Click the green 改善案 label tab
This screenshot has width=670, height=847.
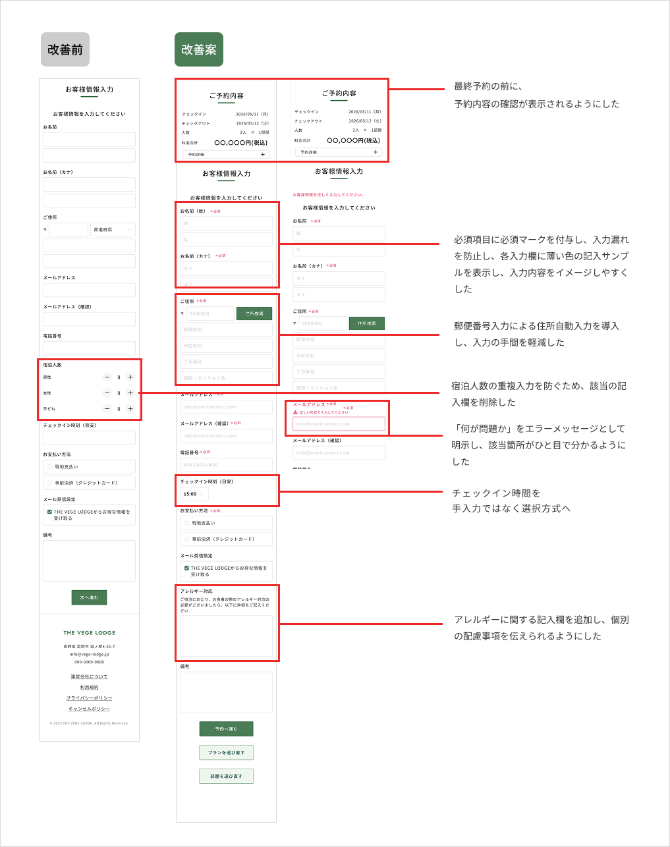198,49
